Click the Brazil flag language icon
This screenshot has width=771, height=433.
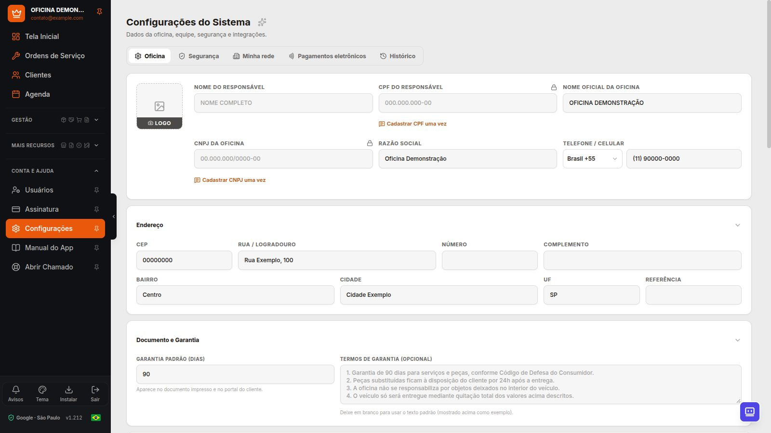coord(96,418)
